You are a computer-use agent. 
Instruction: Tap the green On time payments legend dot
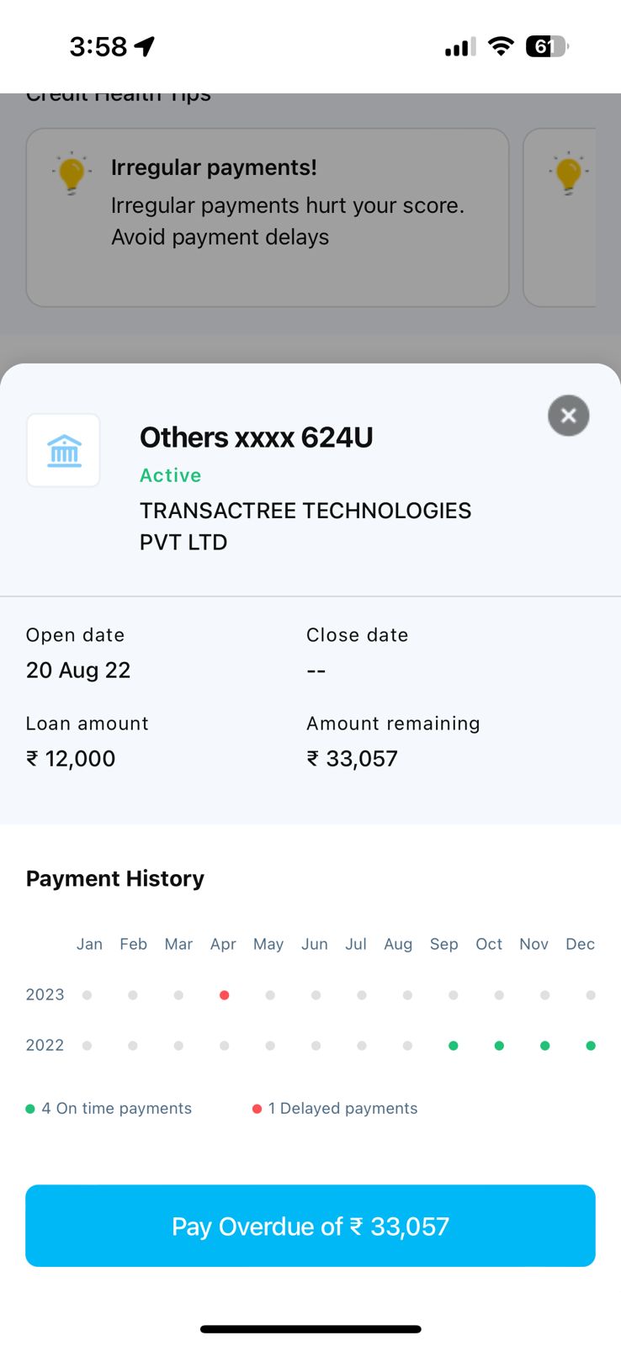coord(30,1109)
